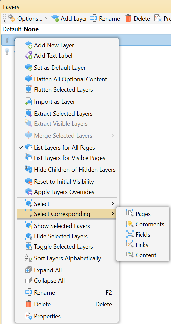The height and width of the screenshot is (325, 171).
Task: Select the Flatten All Optional Content icon
Action: pyautogui.click(x=28, y=79)
